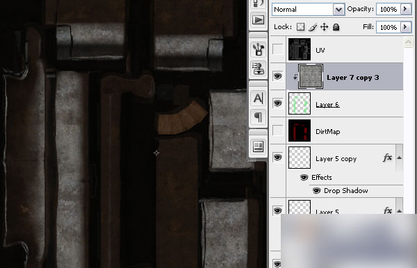The width and height of the screenshot is (417, 268).
Task: Click the Effects label under Layer 5 copy
Action: [322, 177]
